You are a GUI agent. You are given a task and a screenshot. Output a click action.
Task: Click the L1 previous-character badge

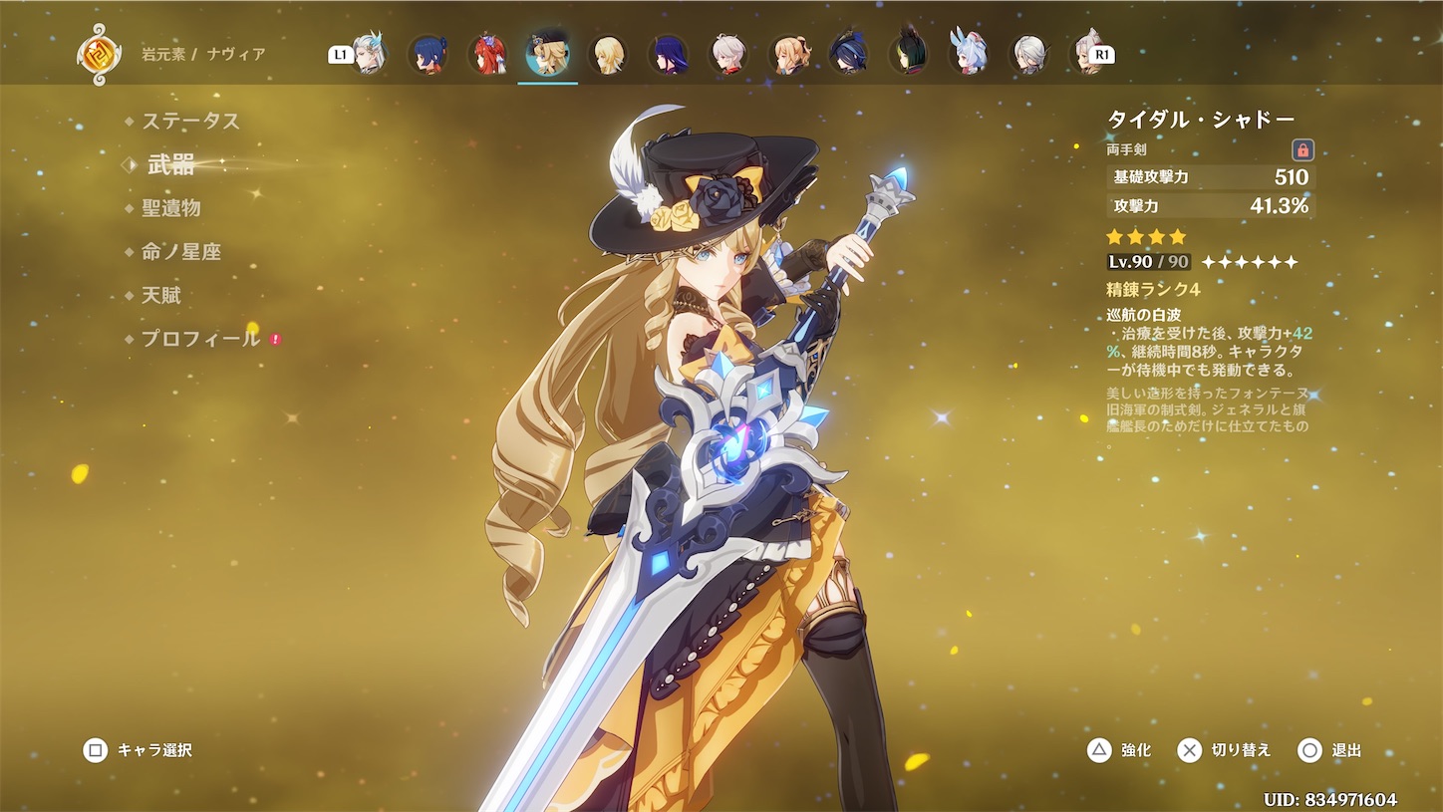[x=340, y=55]
